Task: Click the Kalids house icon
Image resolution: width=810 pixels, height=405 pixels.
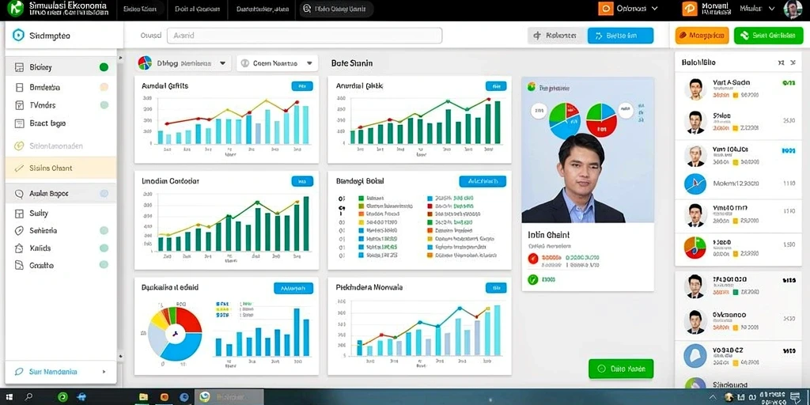Action: (x=20, y=248)
